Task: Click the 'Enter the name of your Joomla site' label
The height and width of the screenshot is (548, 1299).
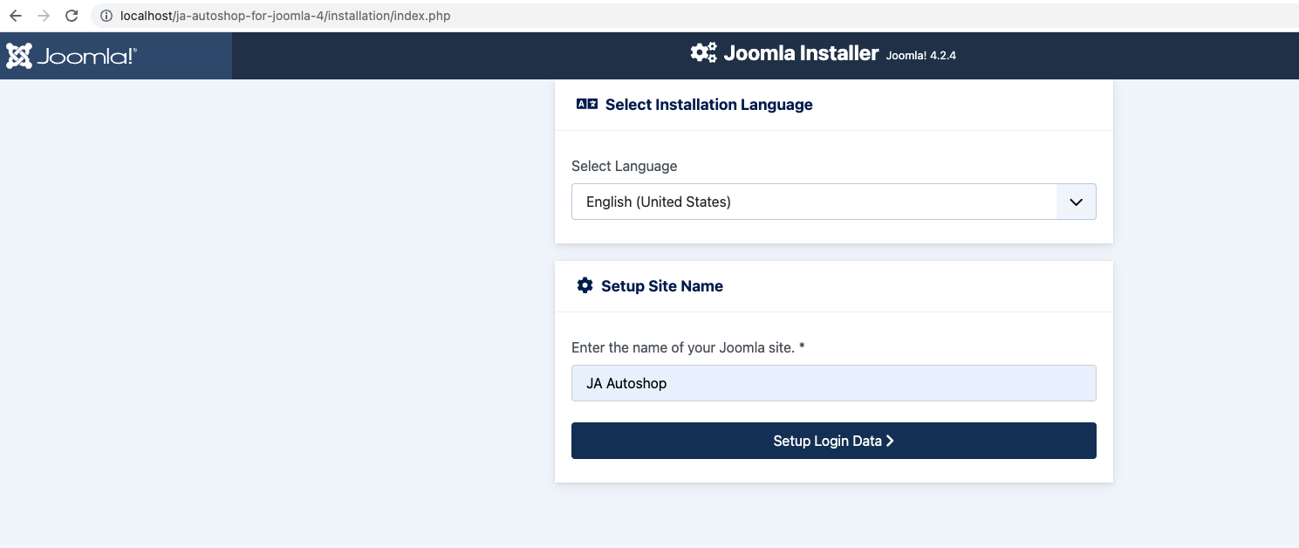Action: (687, 347)
